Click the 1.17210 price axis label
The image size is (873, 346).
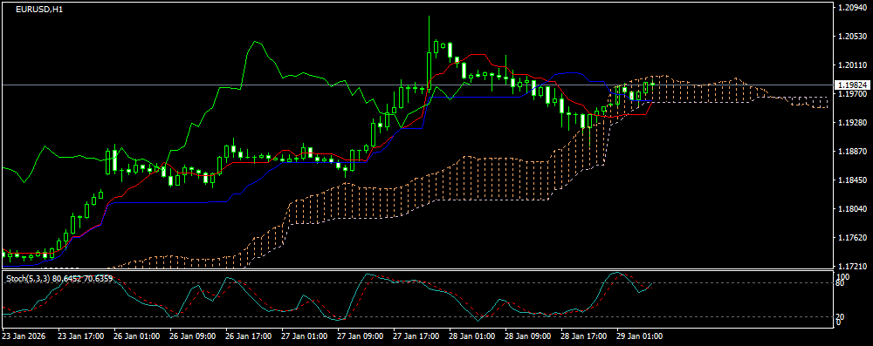click(852, 267)
